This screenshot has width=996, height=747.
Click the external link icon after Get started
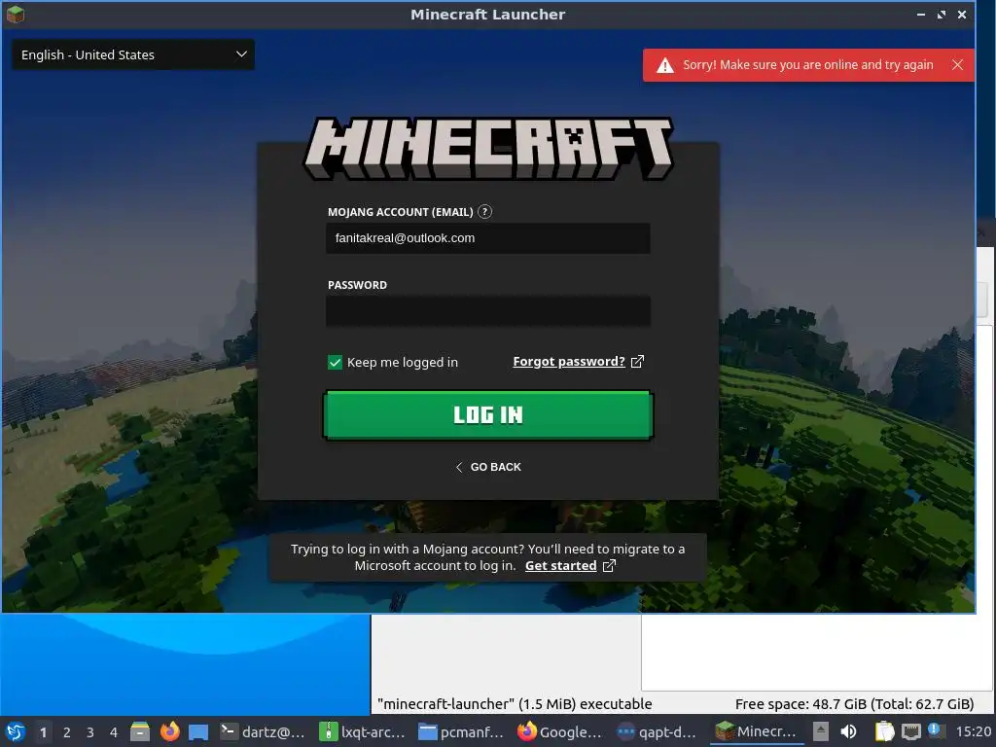tap(609, 565)
